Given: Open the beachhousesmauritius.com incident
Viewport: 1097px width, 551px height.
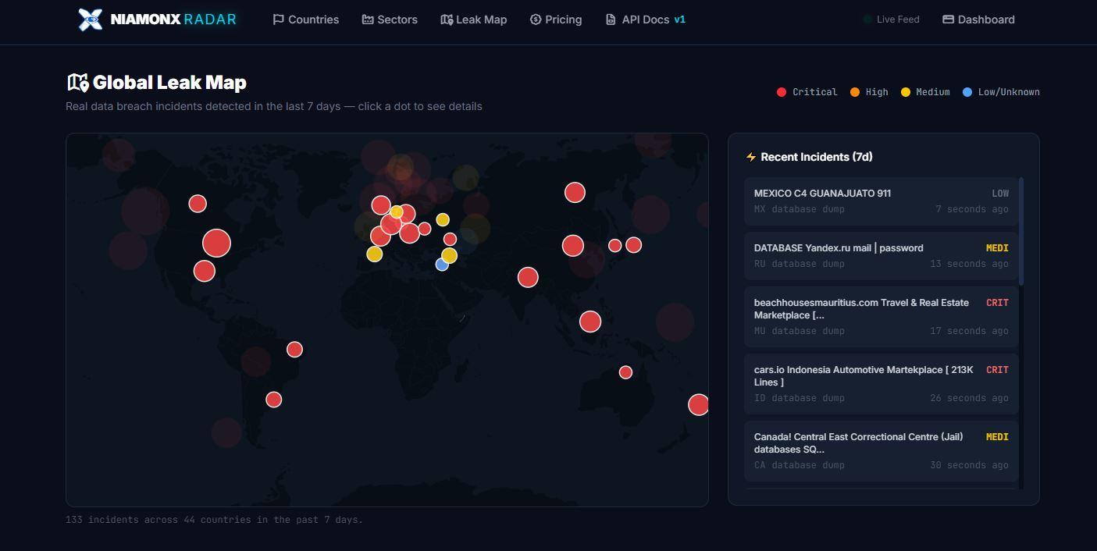Looking at the screenshot, I should click(x=882, y=317).
